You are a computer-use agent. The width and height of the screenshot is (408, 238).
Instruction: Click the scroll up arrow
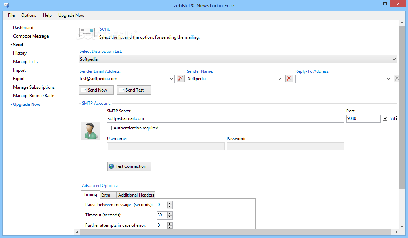(402, 23)
